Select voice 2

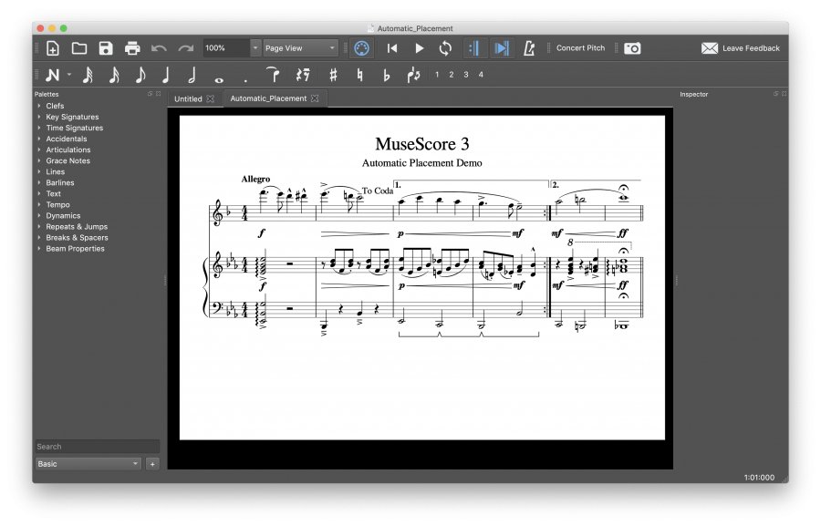[x=452, y=75]
